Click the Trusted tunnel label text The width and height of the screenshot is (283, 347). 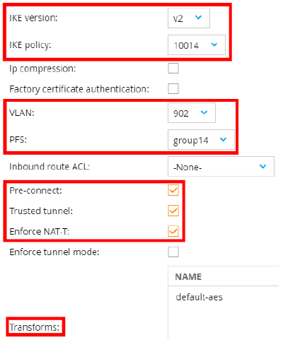41,211
